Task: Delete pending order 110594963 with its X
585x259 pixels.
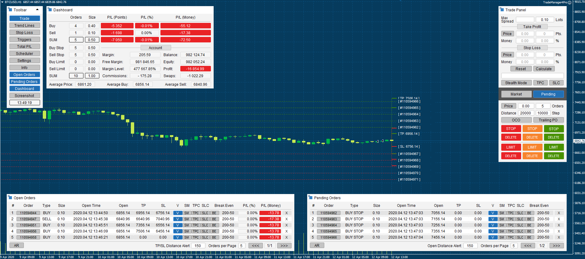Action: [559, 219]
